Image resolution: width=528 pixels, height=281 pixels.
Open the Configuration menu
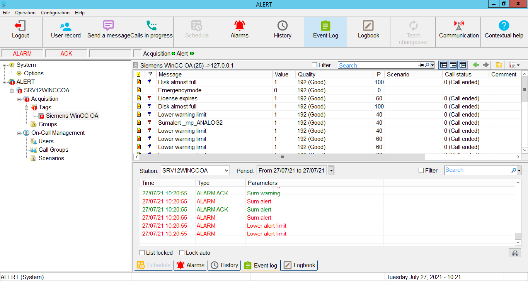point(55,13)
